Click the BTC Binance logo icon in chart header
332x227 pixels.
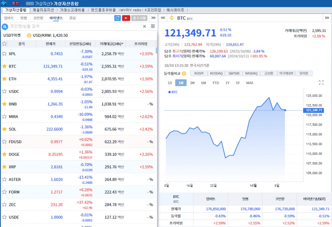pyautogui.click(x=172, y=19)
